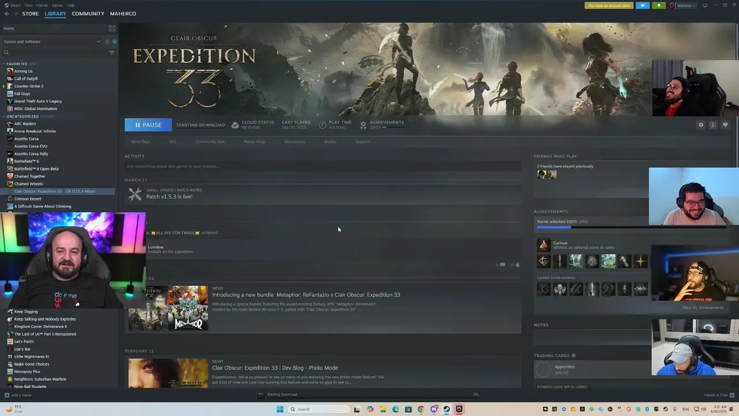The width and height of the screenshot is (739, 416).
Task: Open the Friends menu
Action: coord(42,5)
